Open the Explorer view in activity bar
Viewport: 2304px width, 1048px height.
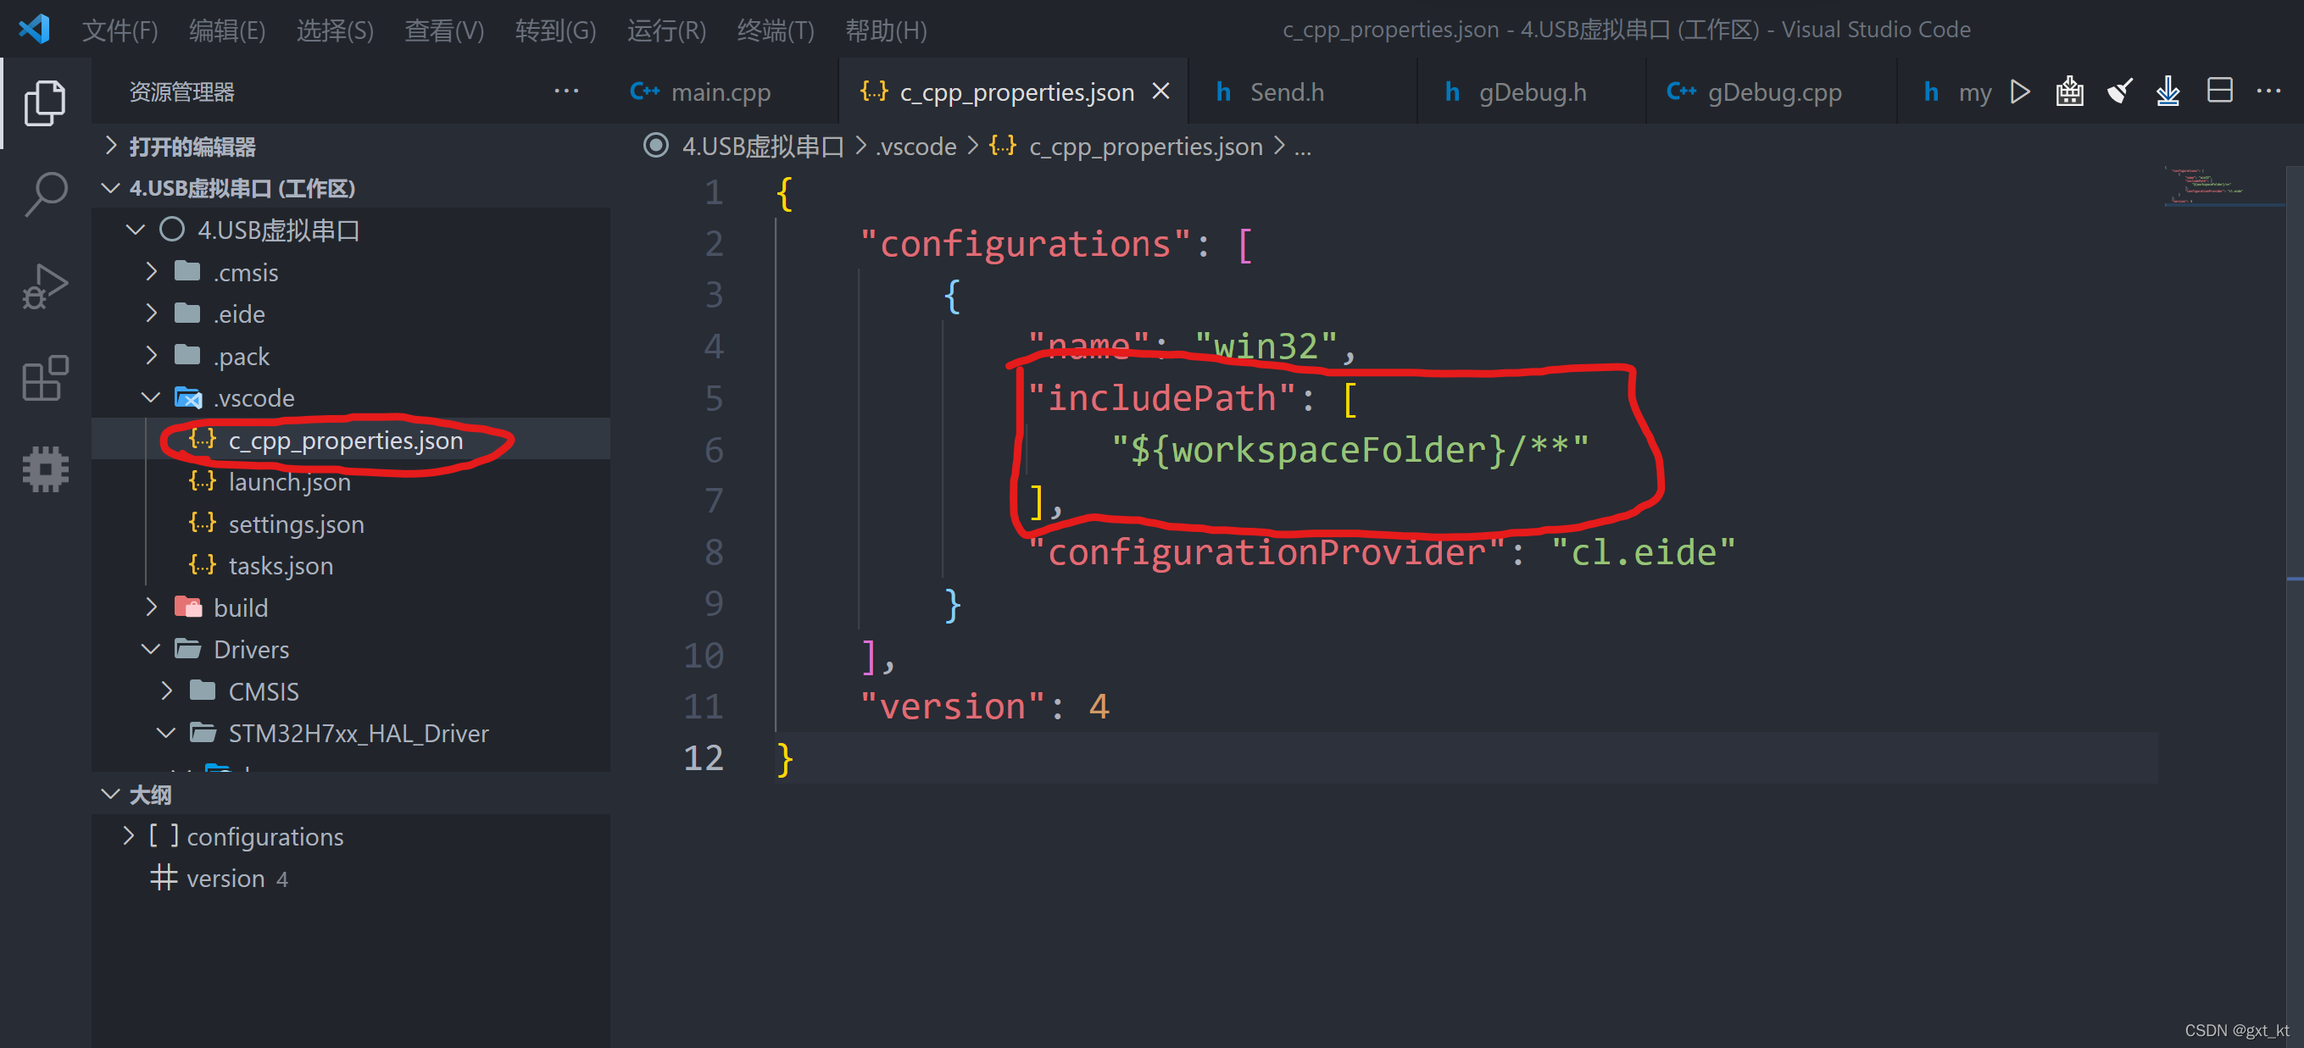(x=45, y=102)
